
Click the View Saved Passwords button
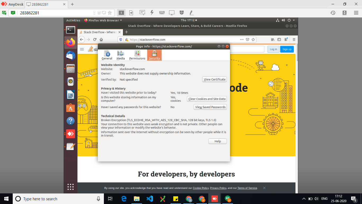point(210,107)
